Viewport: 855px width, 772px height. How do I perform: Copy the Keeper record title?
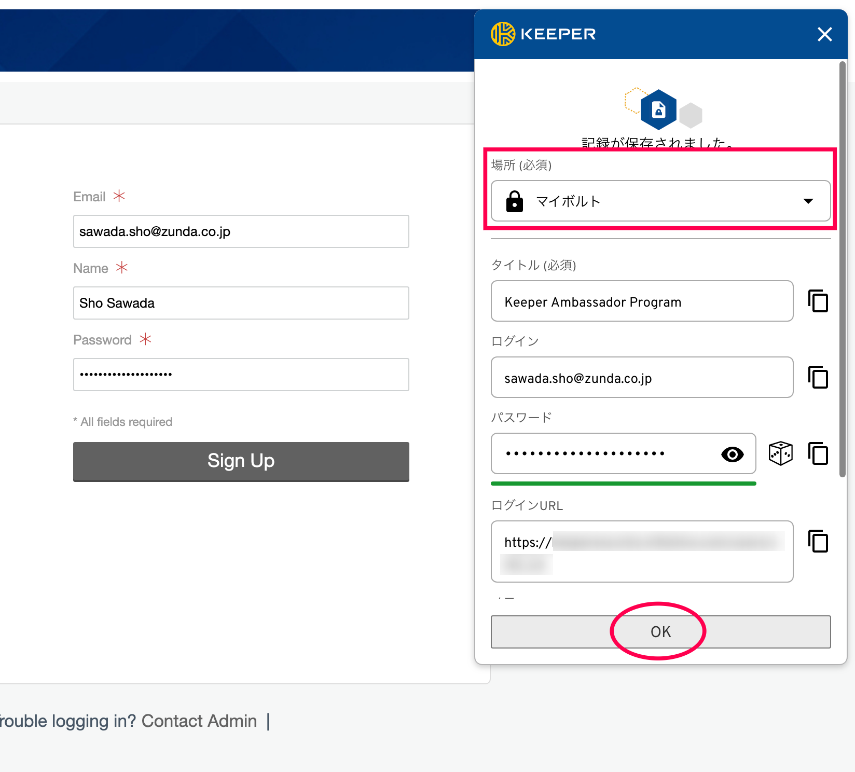pyautogui.click(x=818, y=301)
